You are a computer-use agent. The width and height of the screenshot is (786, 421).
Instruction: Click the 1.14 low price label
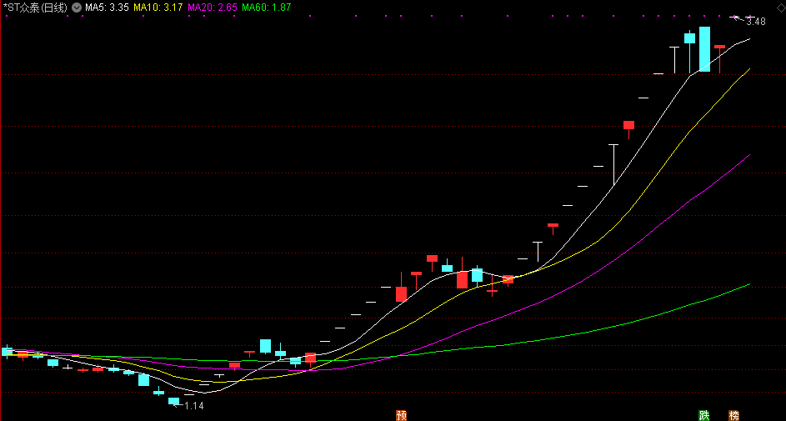(193, 406)
